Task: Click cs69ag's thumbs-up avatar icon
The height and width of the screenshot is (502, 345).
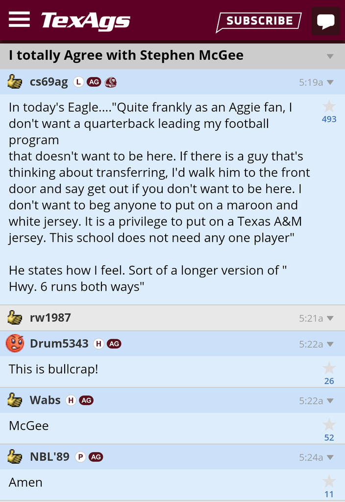Action: pos(15,82)
